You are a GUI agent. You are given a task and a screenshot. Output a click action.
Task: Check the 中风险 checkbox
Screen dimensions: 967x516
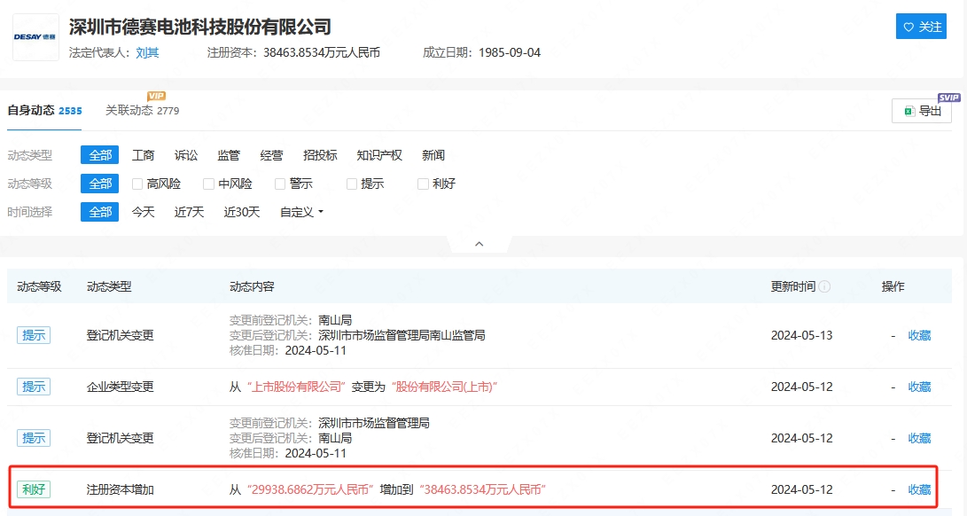pos(208,184)
